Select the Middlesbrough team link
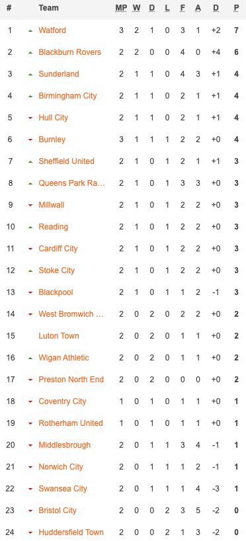The width and height of the screenshot is (246, 541). pyautogui.click(x=65, y=445)
